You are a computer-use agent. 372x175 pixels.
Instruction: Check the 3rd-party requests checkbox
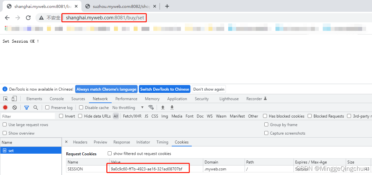[349, 116]
